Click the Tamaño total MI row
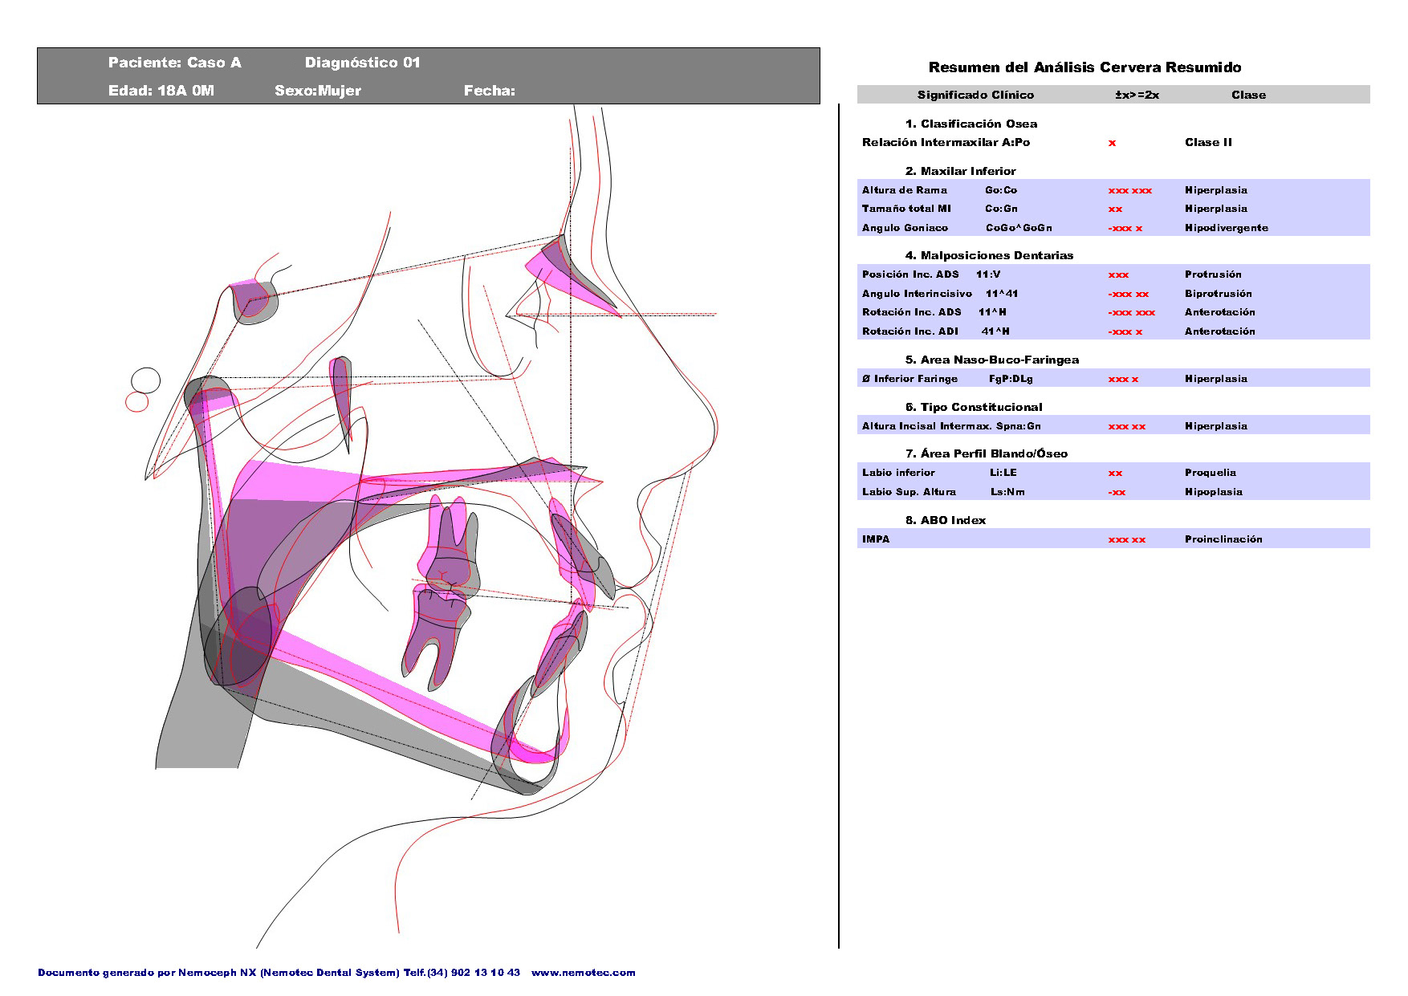The width and height of the screenshot is (1408, 996). (1113, 209)
